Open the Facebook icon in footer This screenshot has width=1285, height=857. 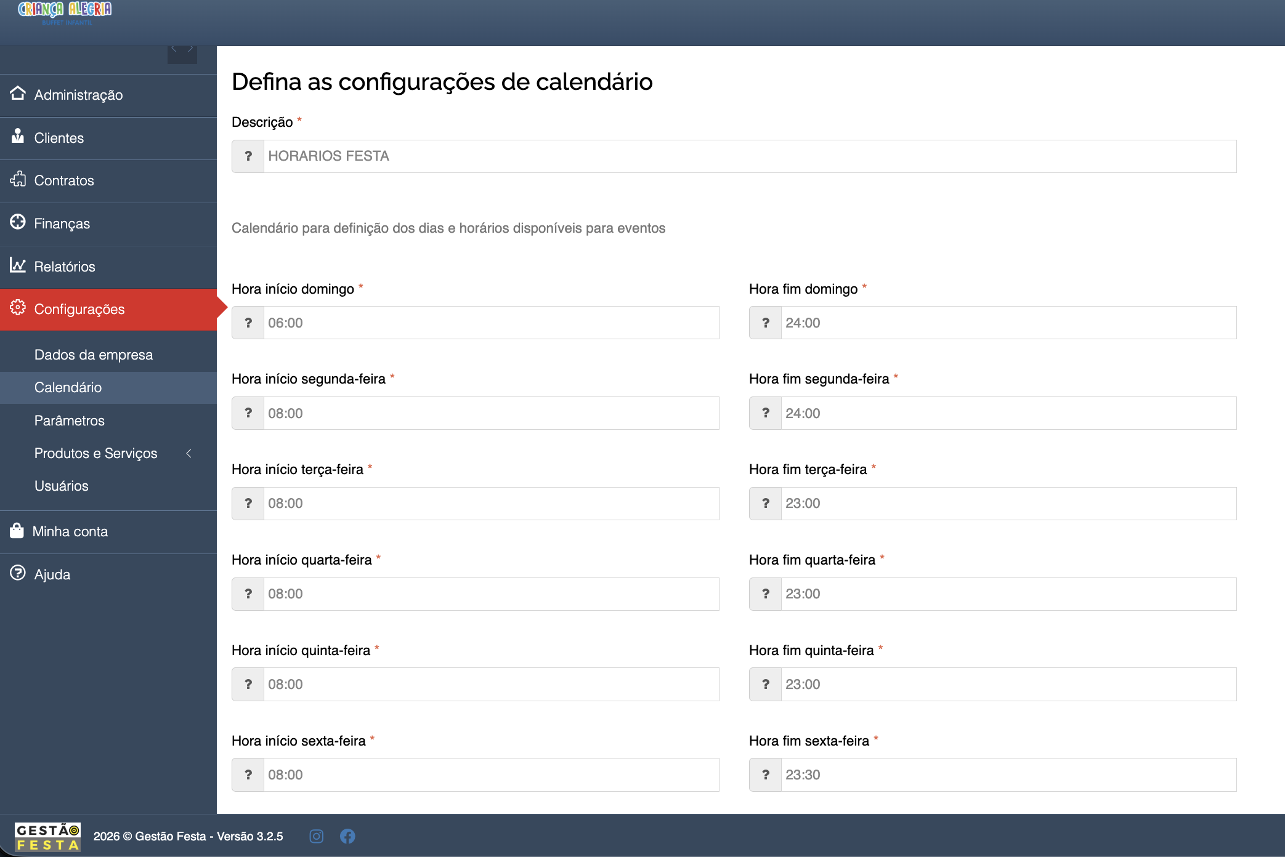tap(347, 836)
